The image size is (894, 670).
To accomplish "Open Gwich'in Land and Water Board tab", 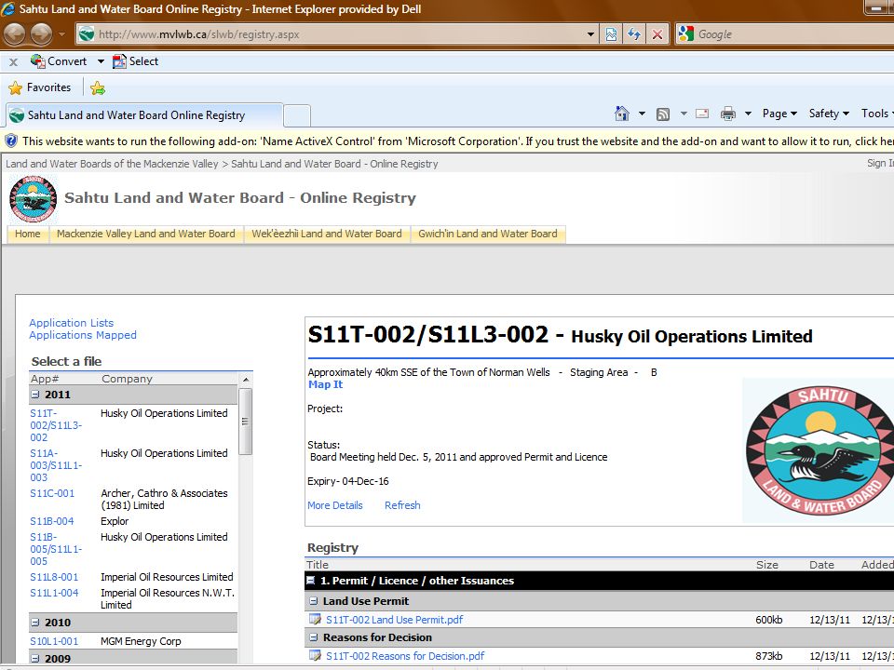I will pos(488,234).
